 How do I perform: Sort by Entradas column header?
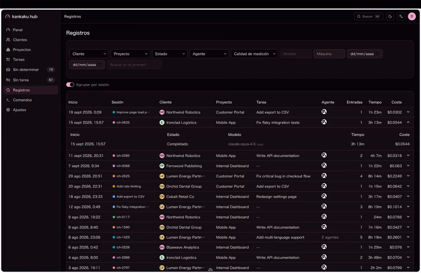[x=354, y=102]
